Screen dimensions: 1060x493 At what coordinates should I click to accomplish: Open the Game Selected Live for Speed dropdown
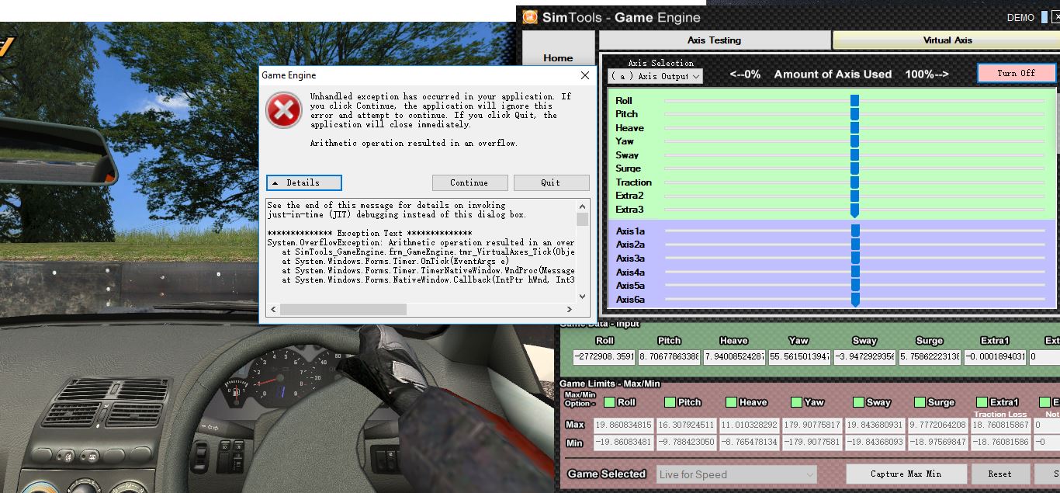(736, 474)
